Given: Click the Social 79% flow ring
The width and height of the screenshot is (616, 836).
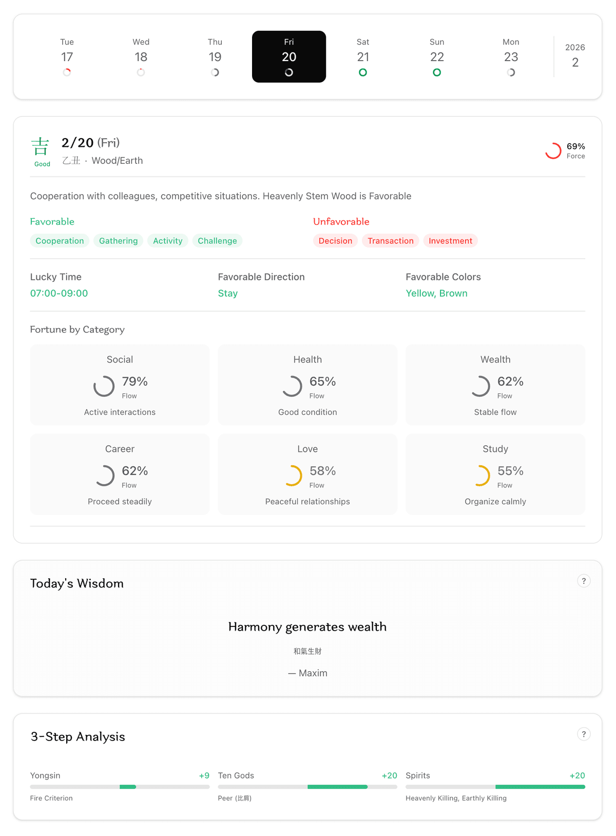Looking at the screenshot, I should tap(104, 386).
